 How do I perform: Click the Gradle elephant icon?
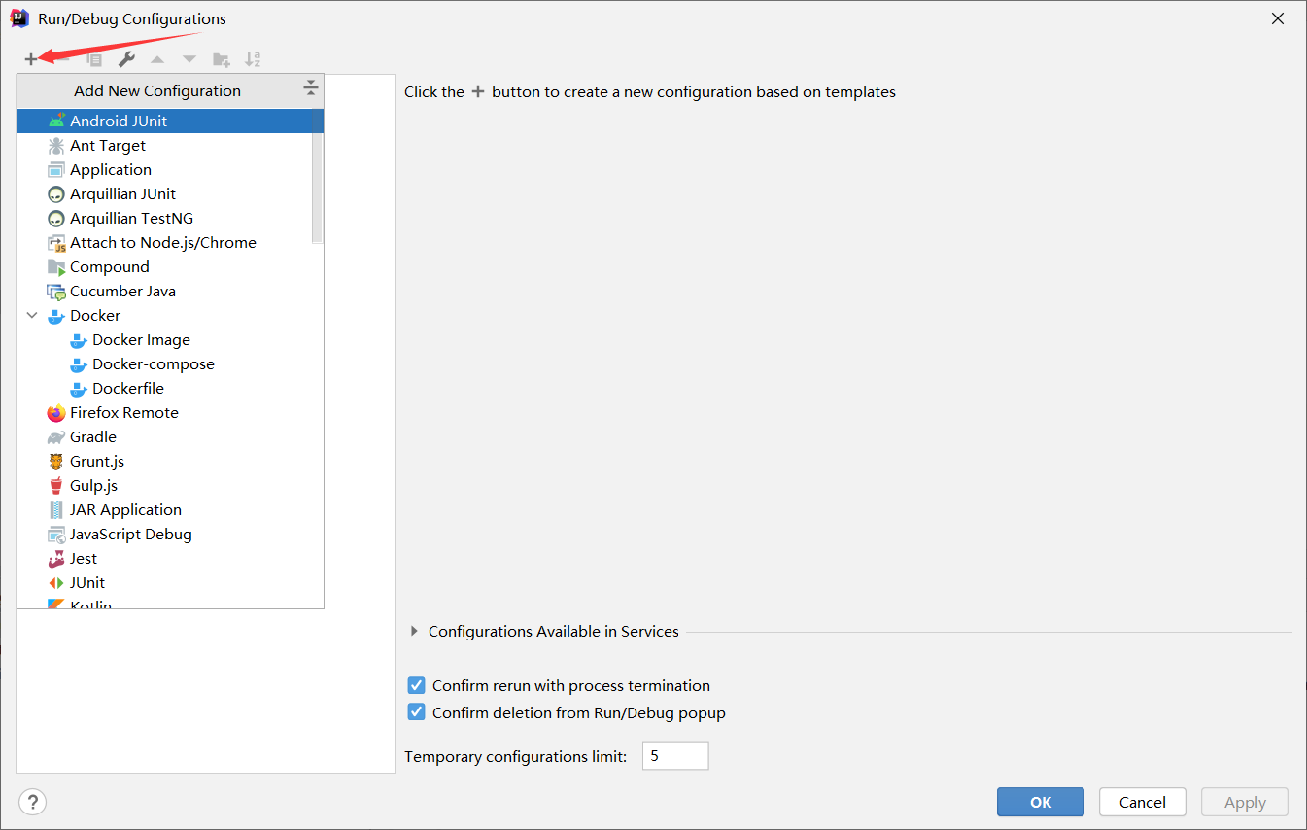[x=56, y=436]
